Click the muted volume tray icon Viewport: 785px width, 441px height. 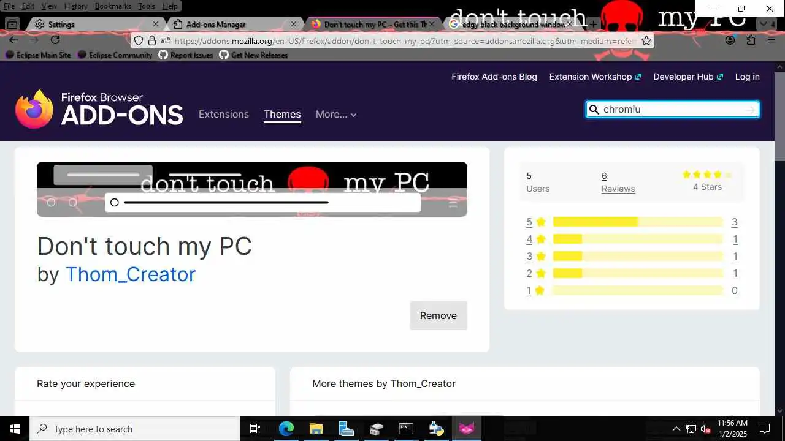pyautogui.click(x=705, y=429)
